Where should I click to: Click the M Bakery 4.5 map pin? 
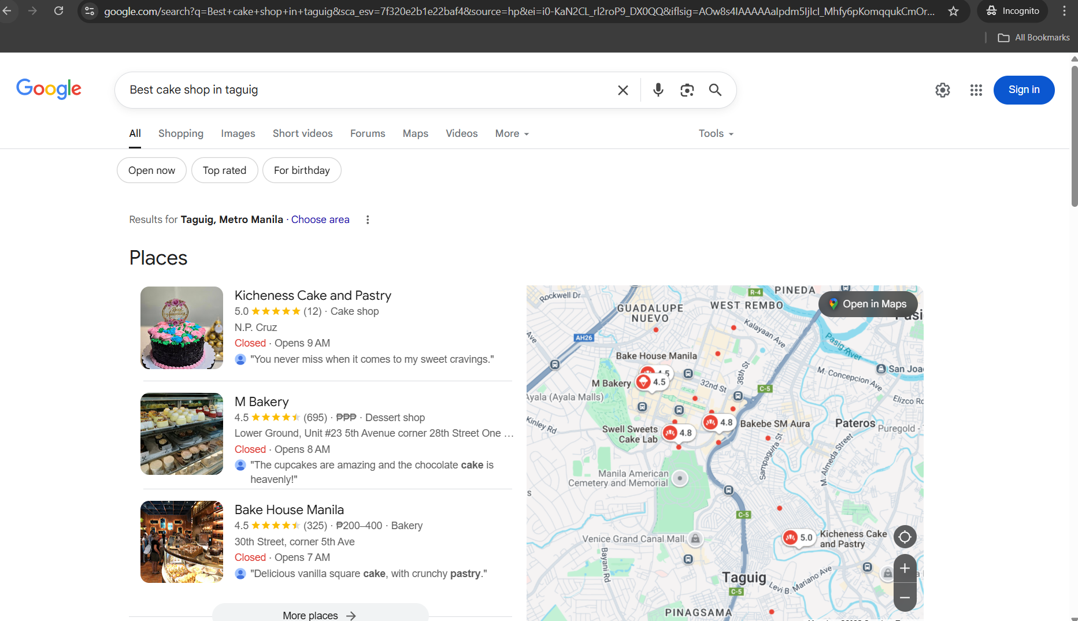click(651, 382)
